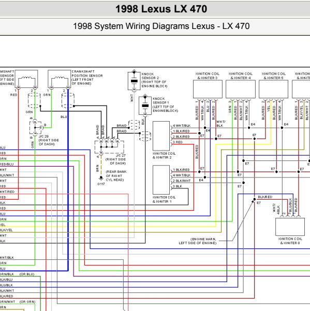Click the "WHT/RED" wire label at left
Viewport: 310px width, 311px height.
tap(7, 192)
